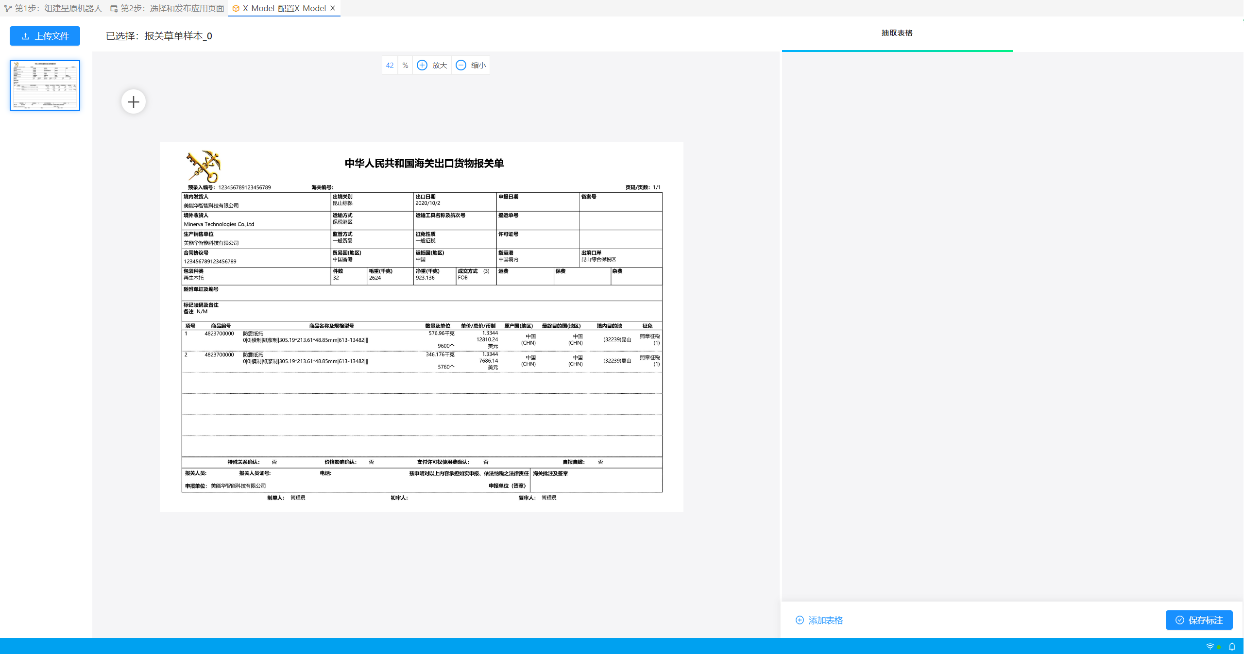Click the pre-entry number 123456789123456789
The width and height of the screenshot is (1244, 654).
pos(244,187)
